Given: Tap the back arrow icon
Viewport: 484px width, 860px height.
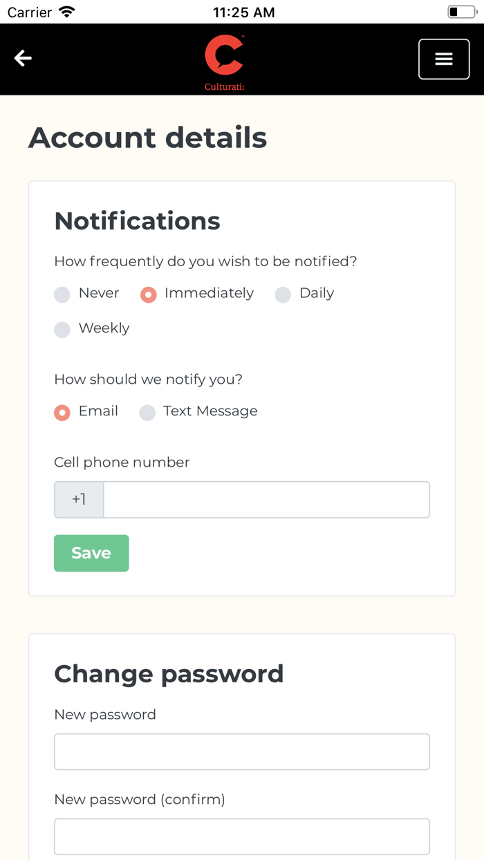Looking at the screenshot, I should coord(24,59).
